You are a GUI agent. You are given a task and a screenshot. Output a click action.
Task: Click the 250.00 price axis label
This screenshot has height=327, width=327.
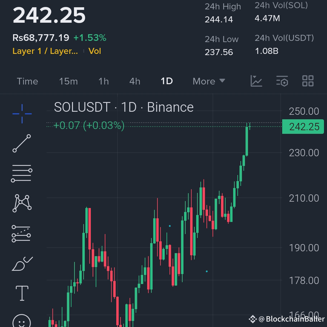click(304, 111)
